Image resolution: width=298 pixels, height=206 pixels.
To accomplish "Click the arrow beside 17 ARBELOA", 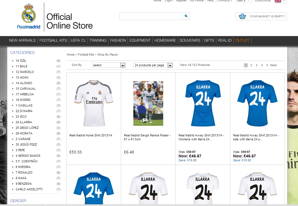I will (13, 94).
